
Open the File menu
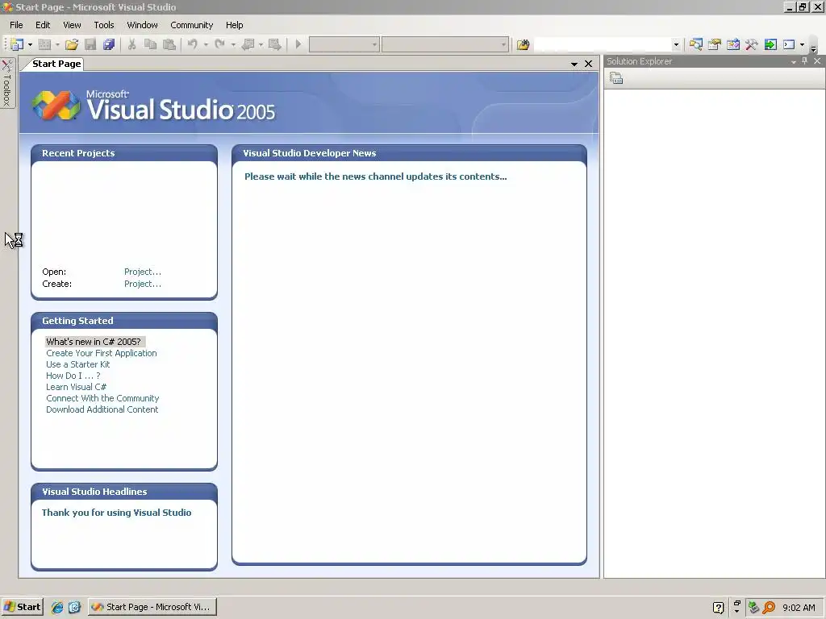click(16, 25)
